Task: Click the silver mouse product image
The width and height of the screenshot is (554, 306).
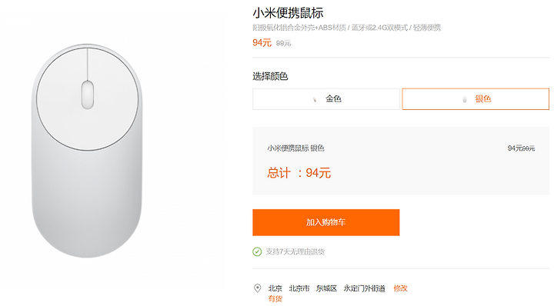Action: [x=87, y=151]
